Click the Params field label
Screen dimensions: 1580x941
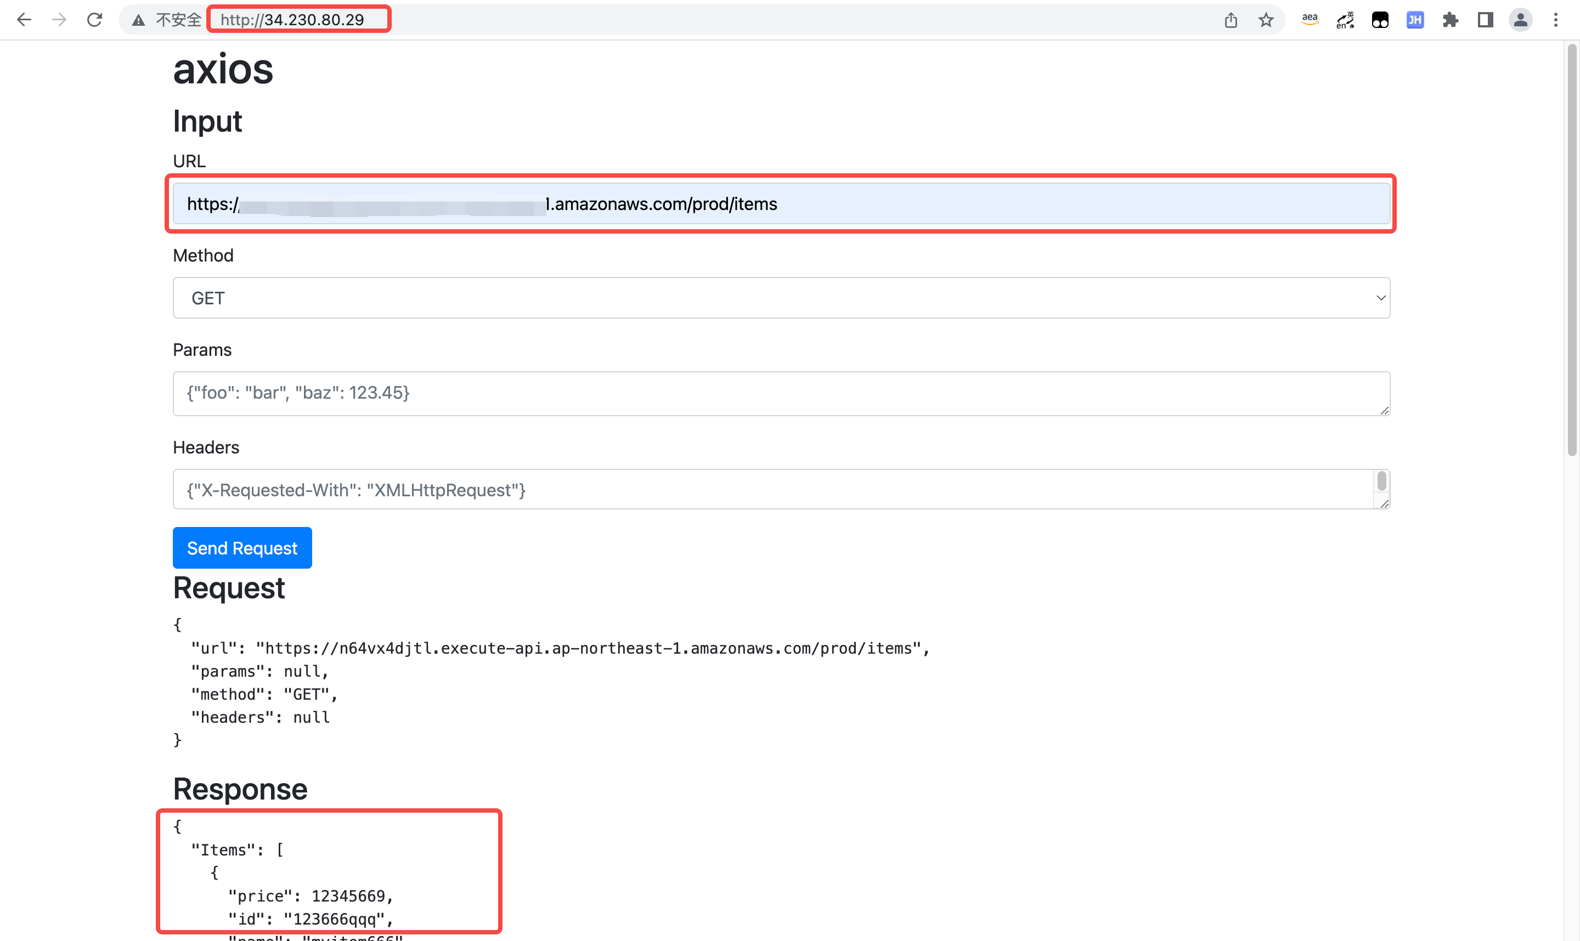pyautogui.click(x=202, y=350)
